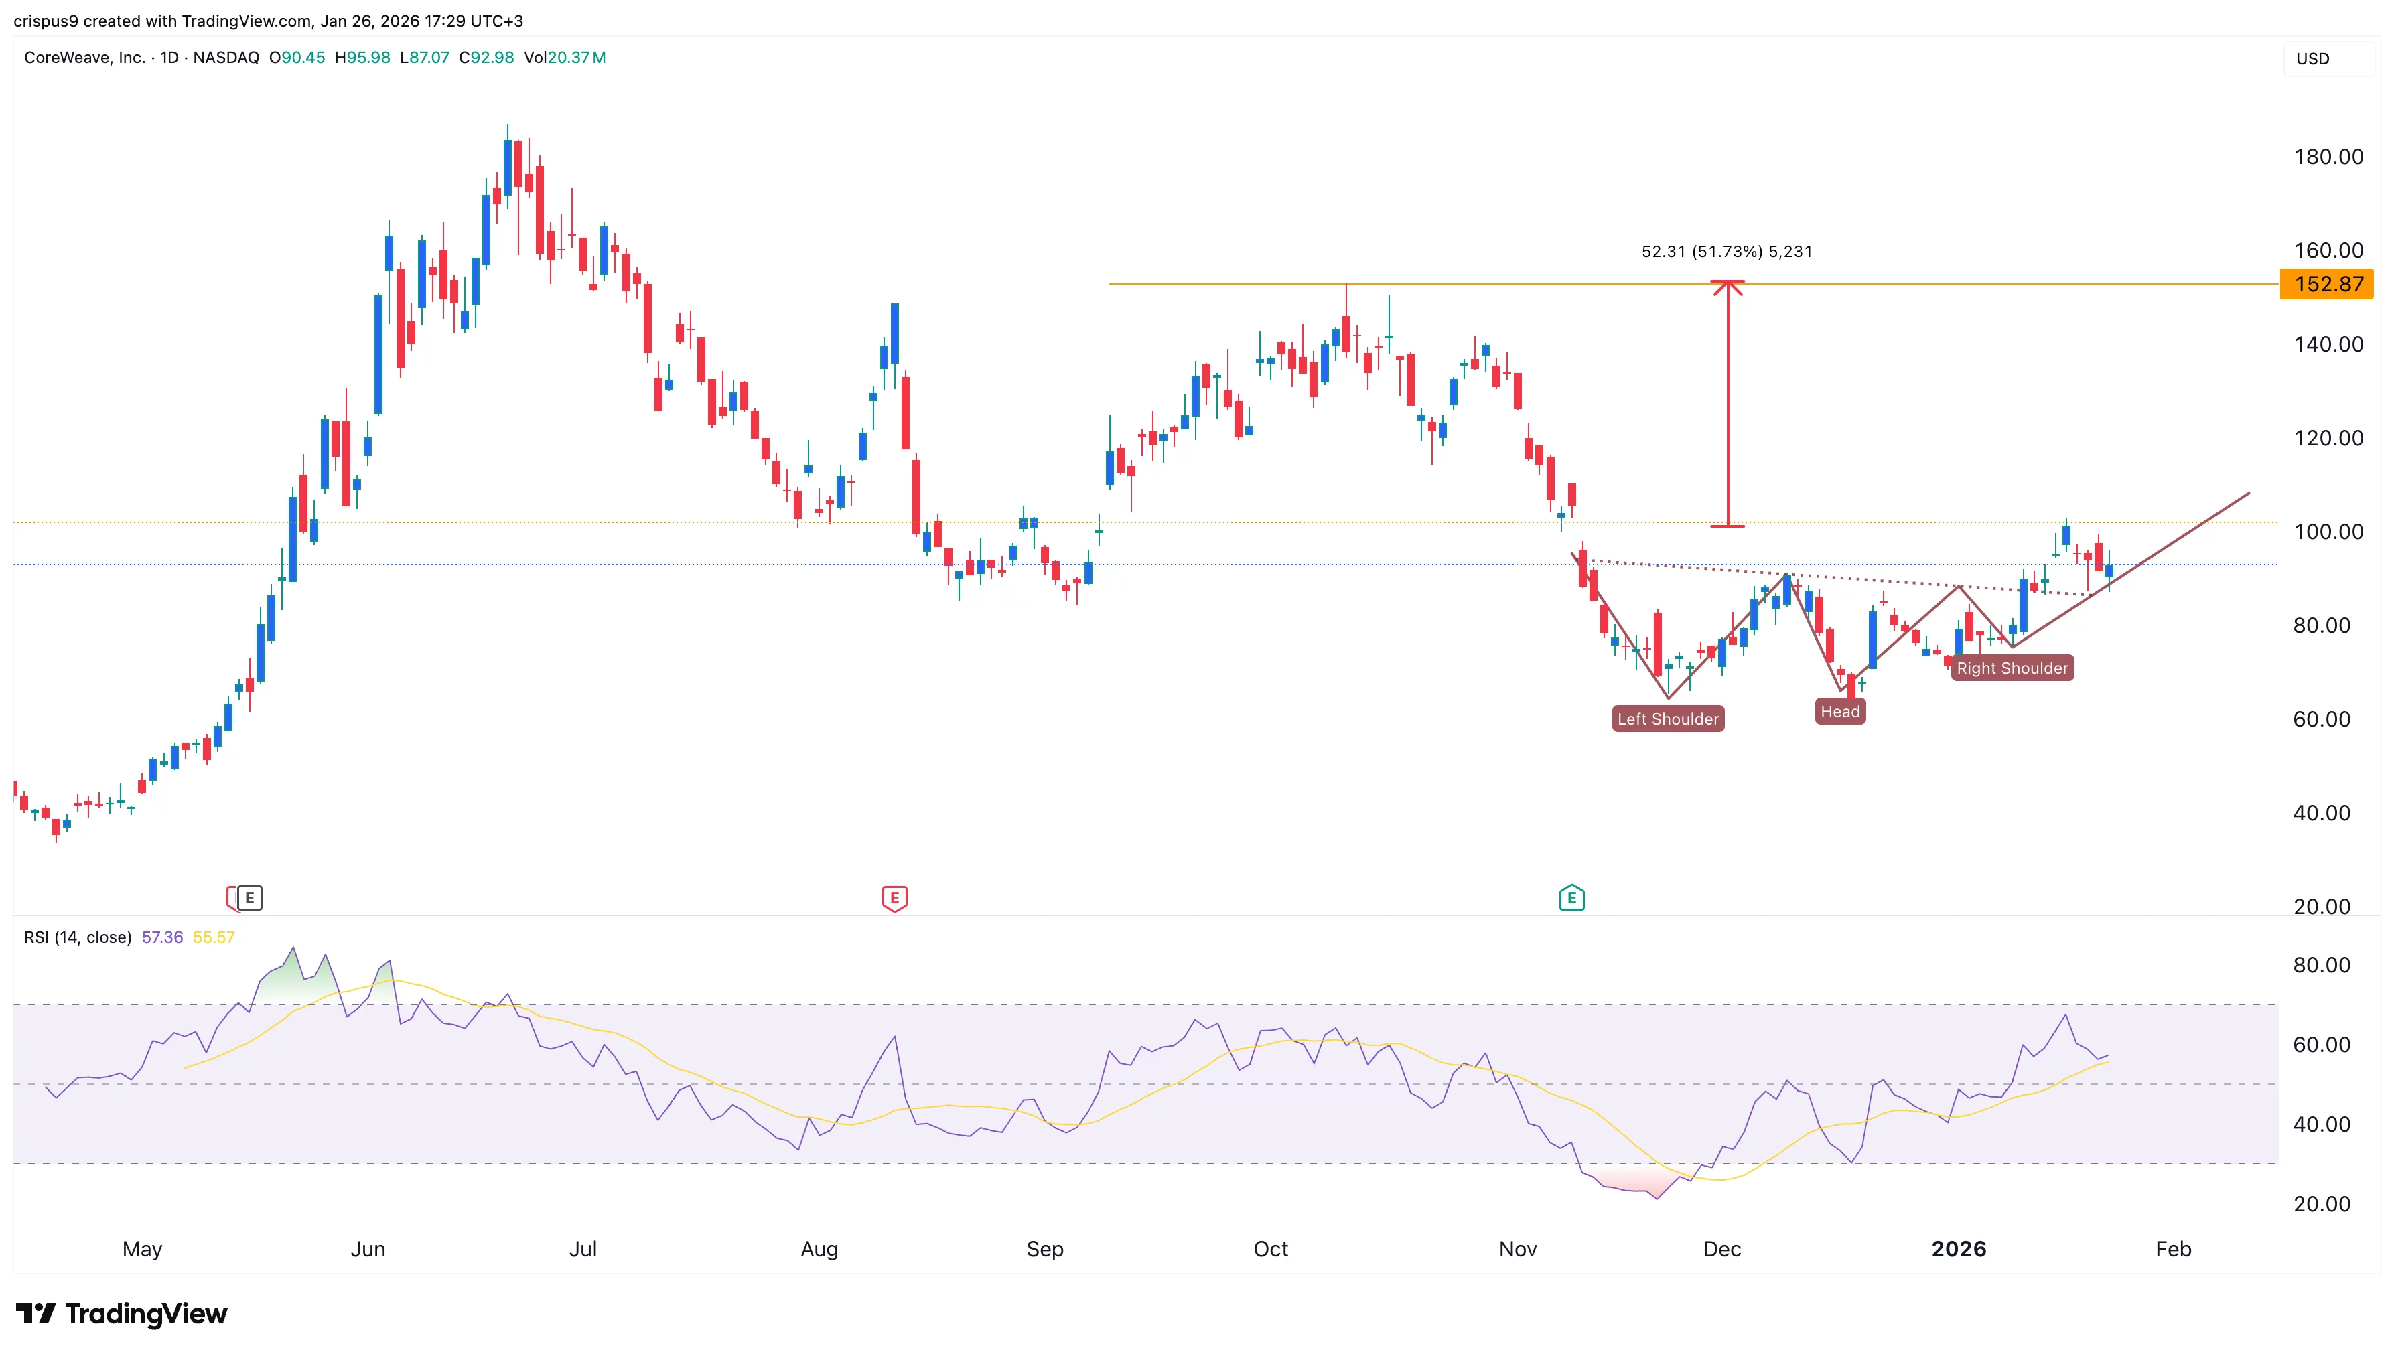
Task: Select the Left Shoulder label
Action: (1668, 719)
